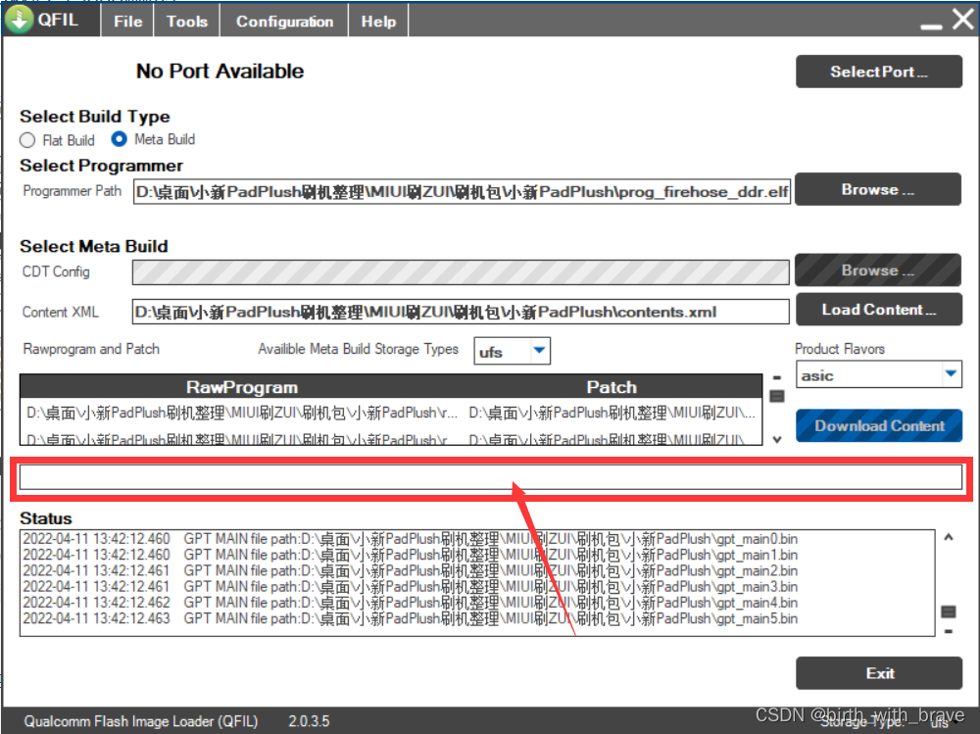980x734 pixels.
Task: Open the Product Flavors asic dropdown
Action: pyautogui.click(x=879, y=375)
